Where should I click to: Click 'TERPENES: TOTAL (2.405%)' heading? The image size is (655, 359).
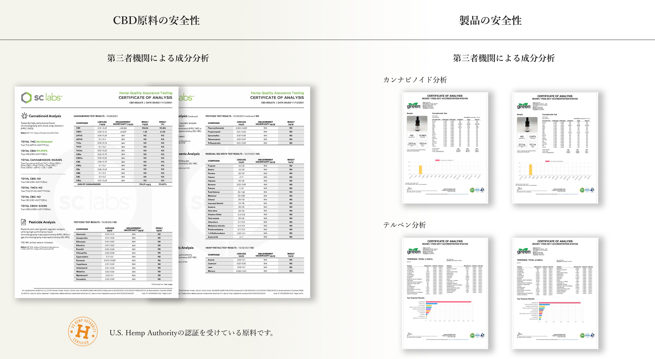coord(530,260)
